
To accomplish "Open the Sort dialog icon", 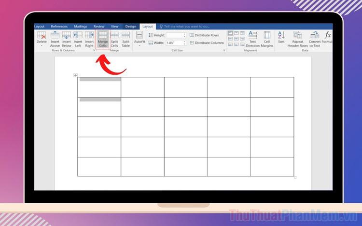I will [281, 37].
